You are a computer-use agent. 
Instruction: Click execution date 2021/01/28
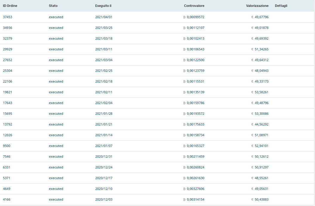coord(104,114)
